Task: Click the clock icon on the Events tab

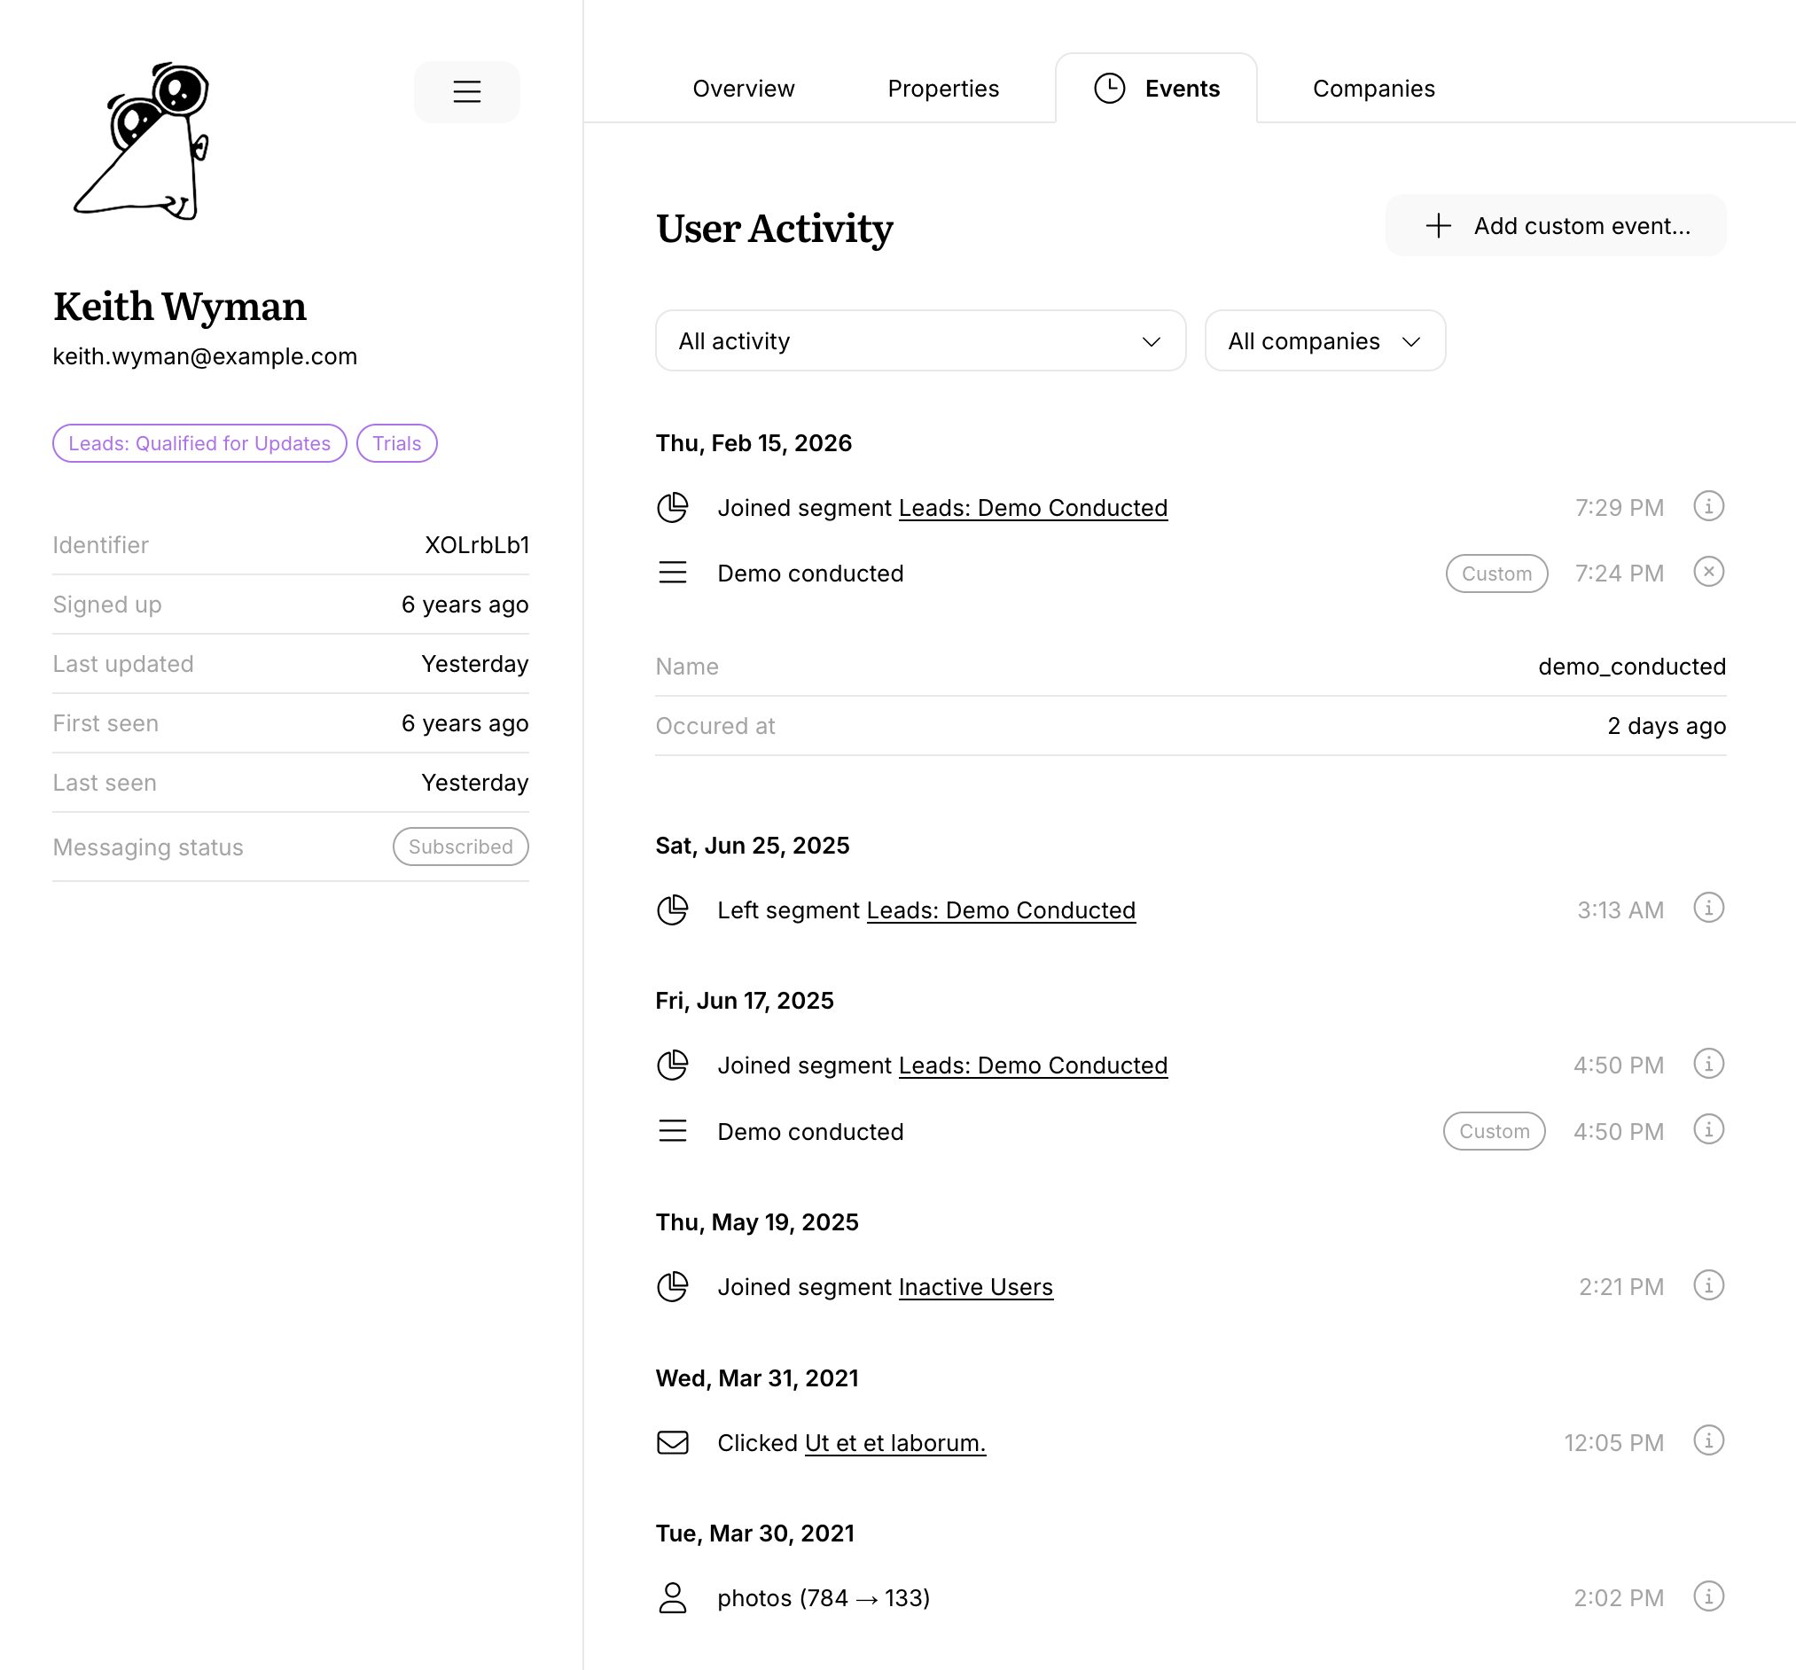Action: click(1108, 88)
